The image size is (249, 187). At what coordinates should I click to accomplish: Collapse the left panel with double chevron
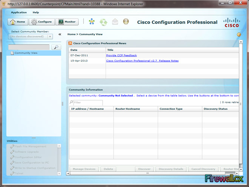click(x=60, y=34)
